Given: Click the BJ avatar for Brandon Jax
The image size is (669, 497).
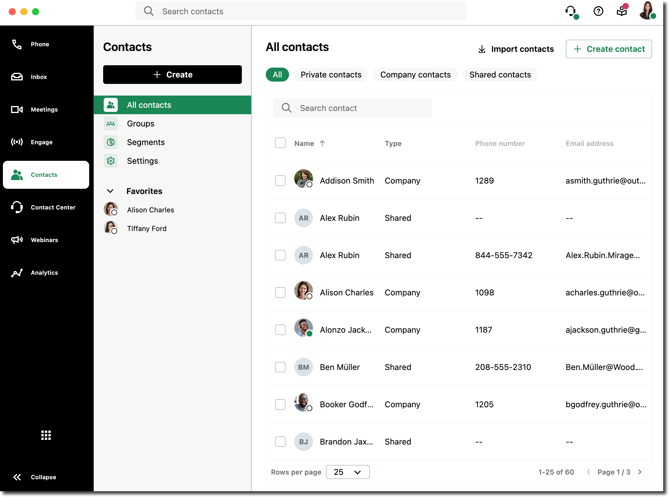Looking at the screenshot, I should click(303, 442).
